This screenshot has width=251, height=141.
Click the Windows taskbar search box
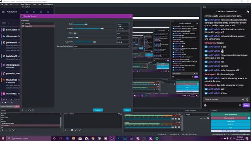(29, 138)
